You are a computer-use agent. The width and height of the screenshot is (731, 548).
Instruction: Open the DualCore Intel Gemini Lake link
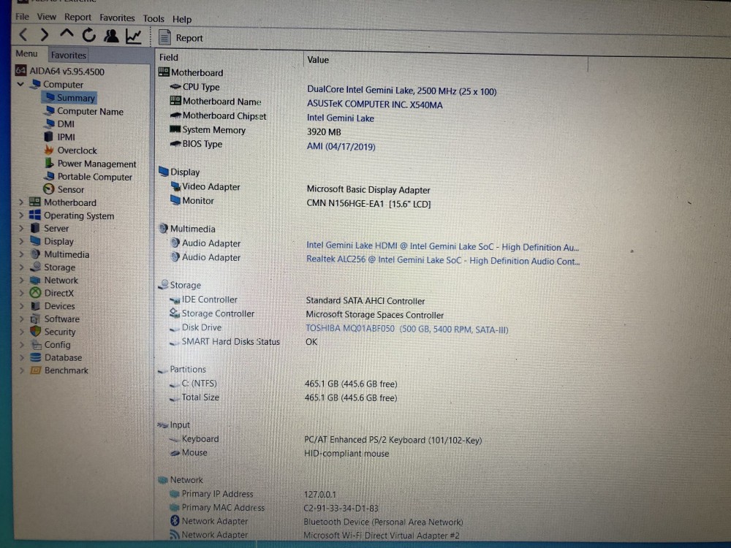point(401,91)
